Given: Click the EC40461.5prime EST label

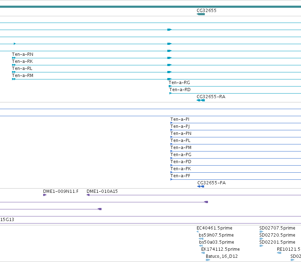Looking at the screenshot, I should click(214, 228).
